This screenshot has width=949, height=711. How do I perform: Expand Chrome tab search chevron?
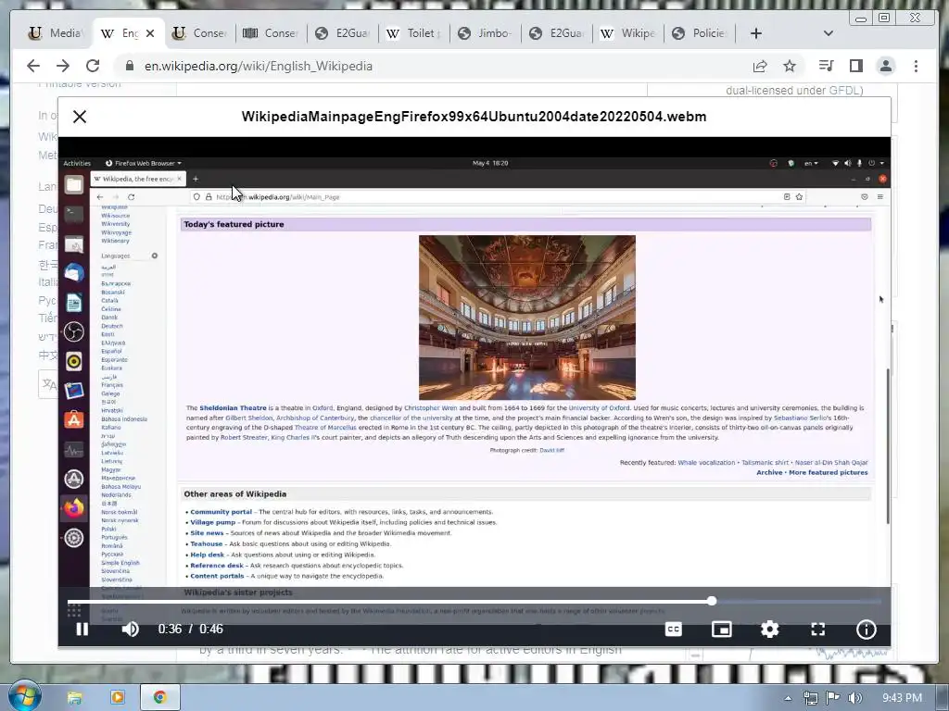[x=828, y=33]
